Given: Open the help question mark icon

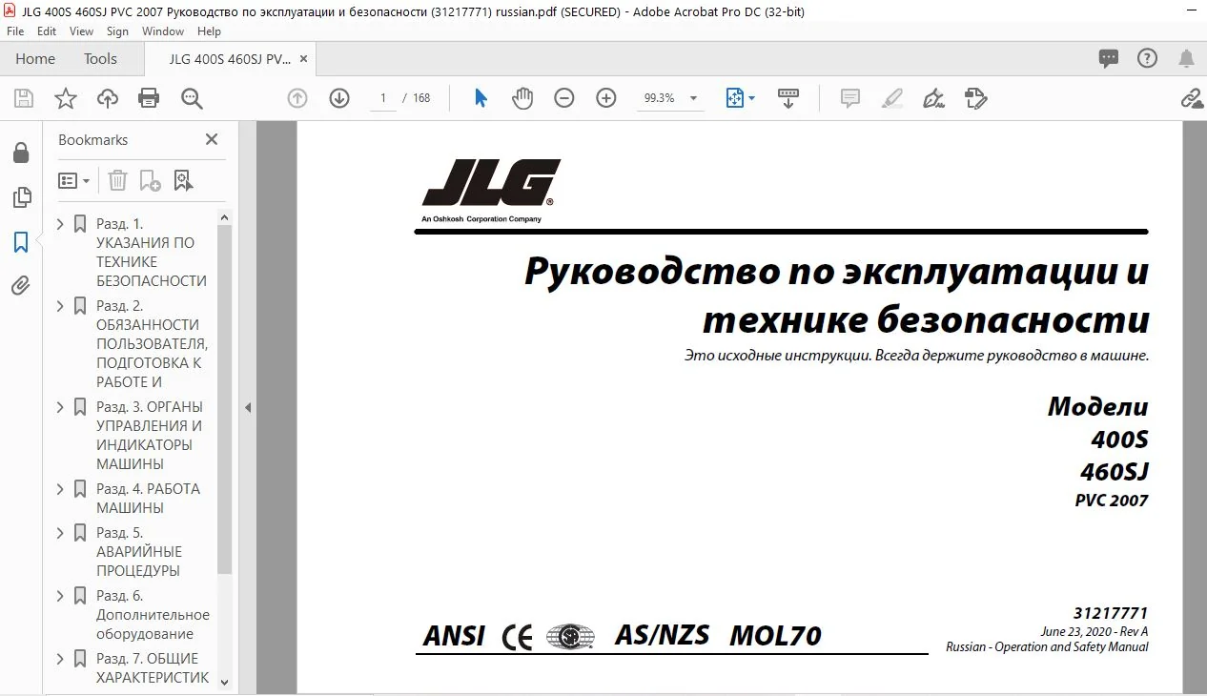Looking at the screenshot, I should tap(1147, 58).
